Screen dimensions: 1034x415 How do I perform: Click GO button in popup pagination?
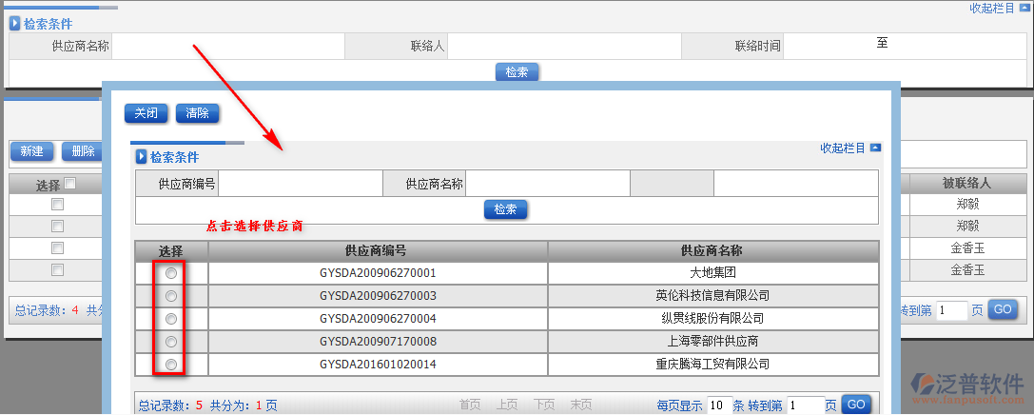tap(856, 405)
